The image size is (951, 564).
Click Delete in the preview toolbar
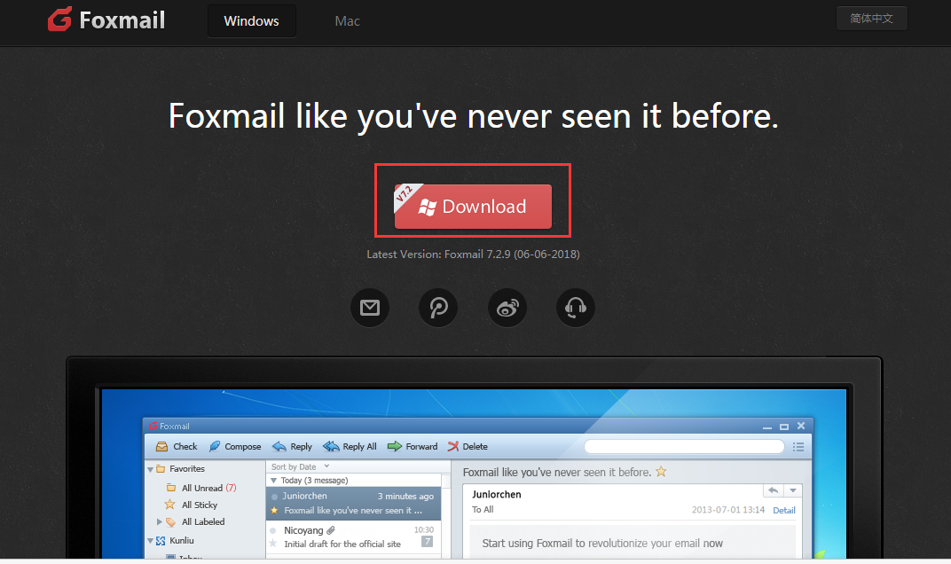click(468, 446)
